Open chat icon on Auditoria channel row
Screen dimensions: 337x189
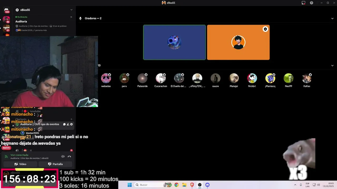(x=65, y=124)
